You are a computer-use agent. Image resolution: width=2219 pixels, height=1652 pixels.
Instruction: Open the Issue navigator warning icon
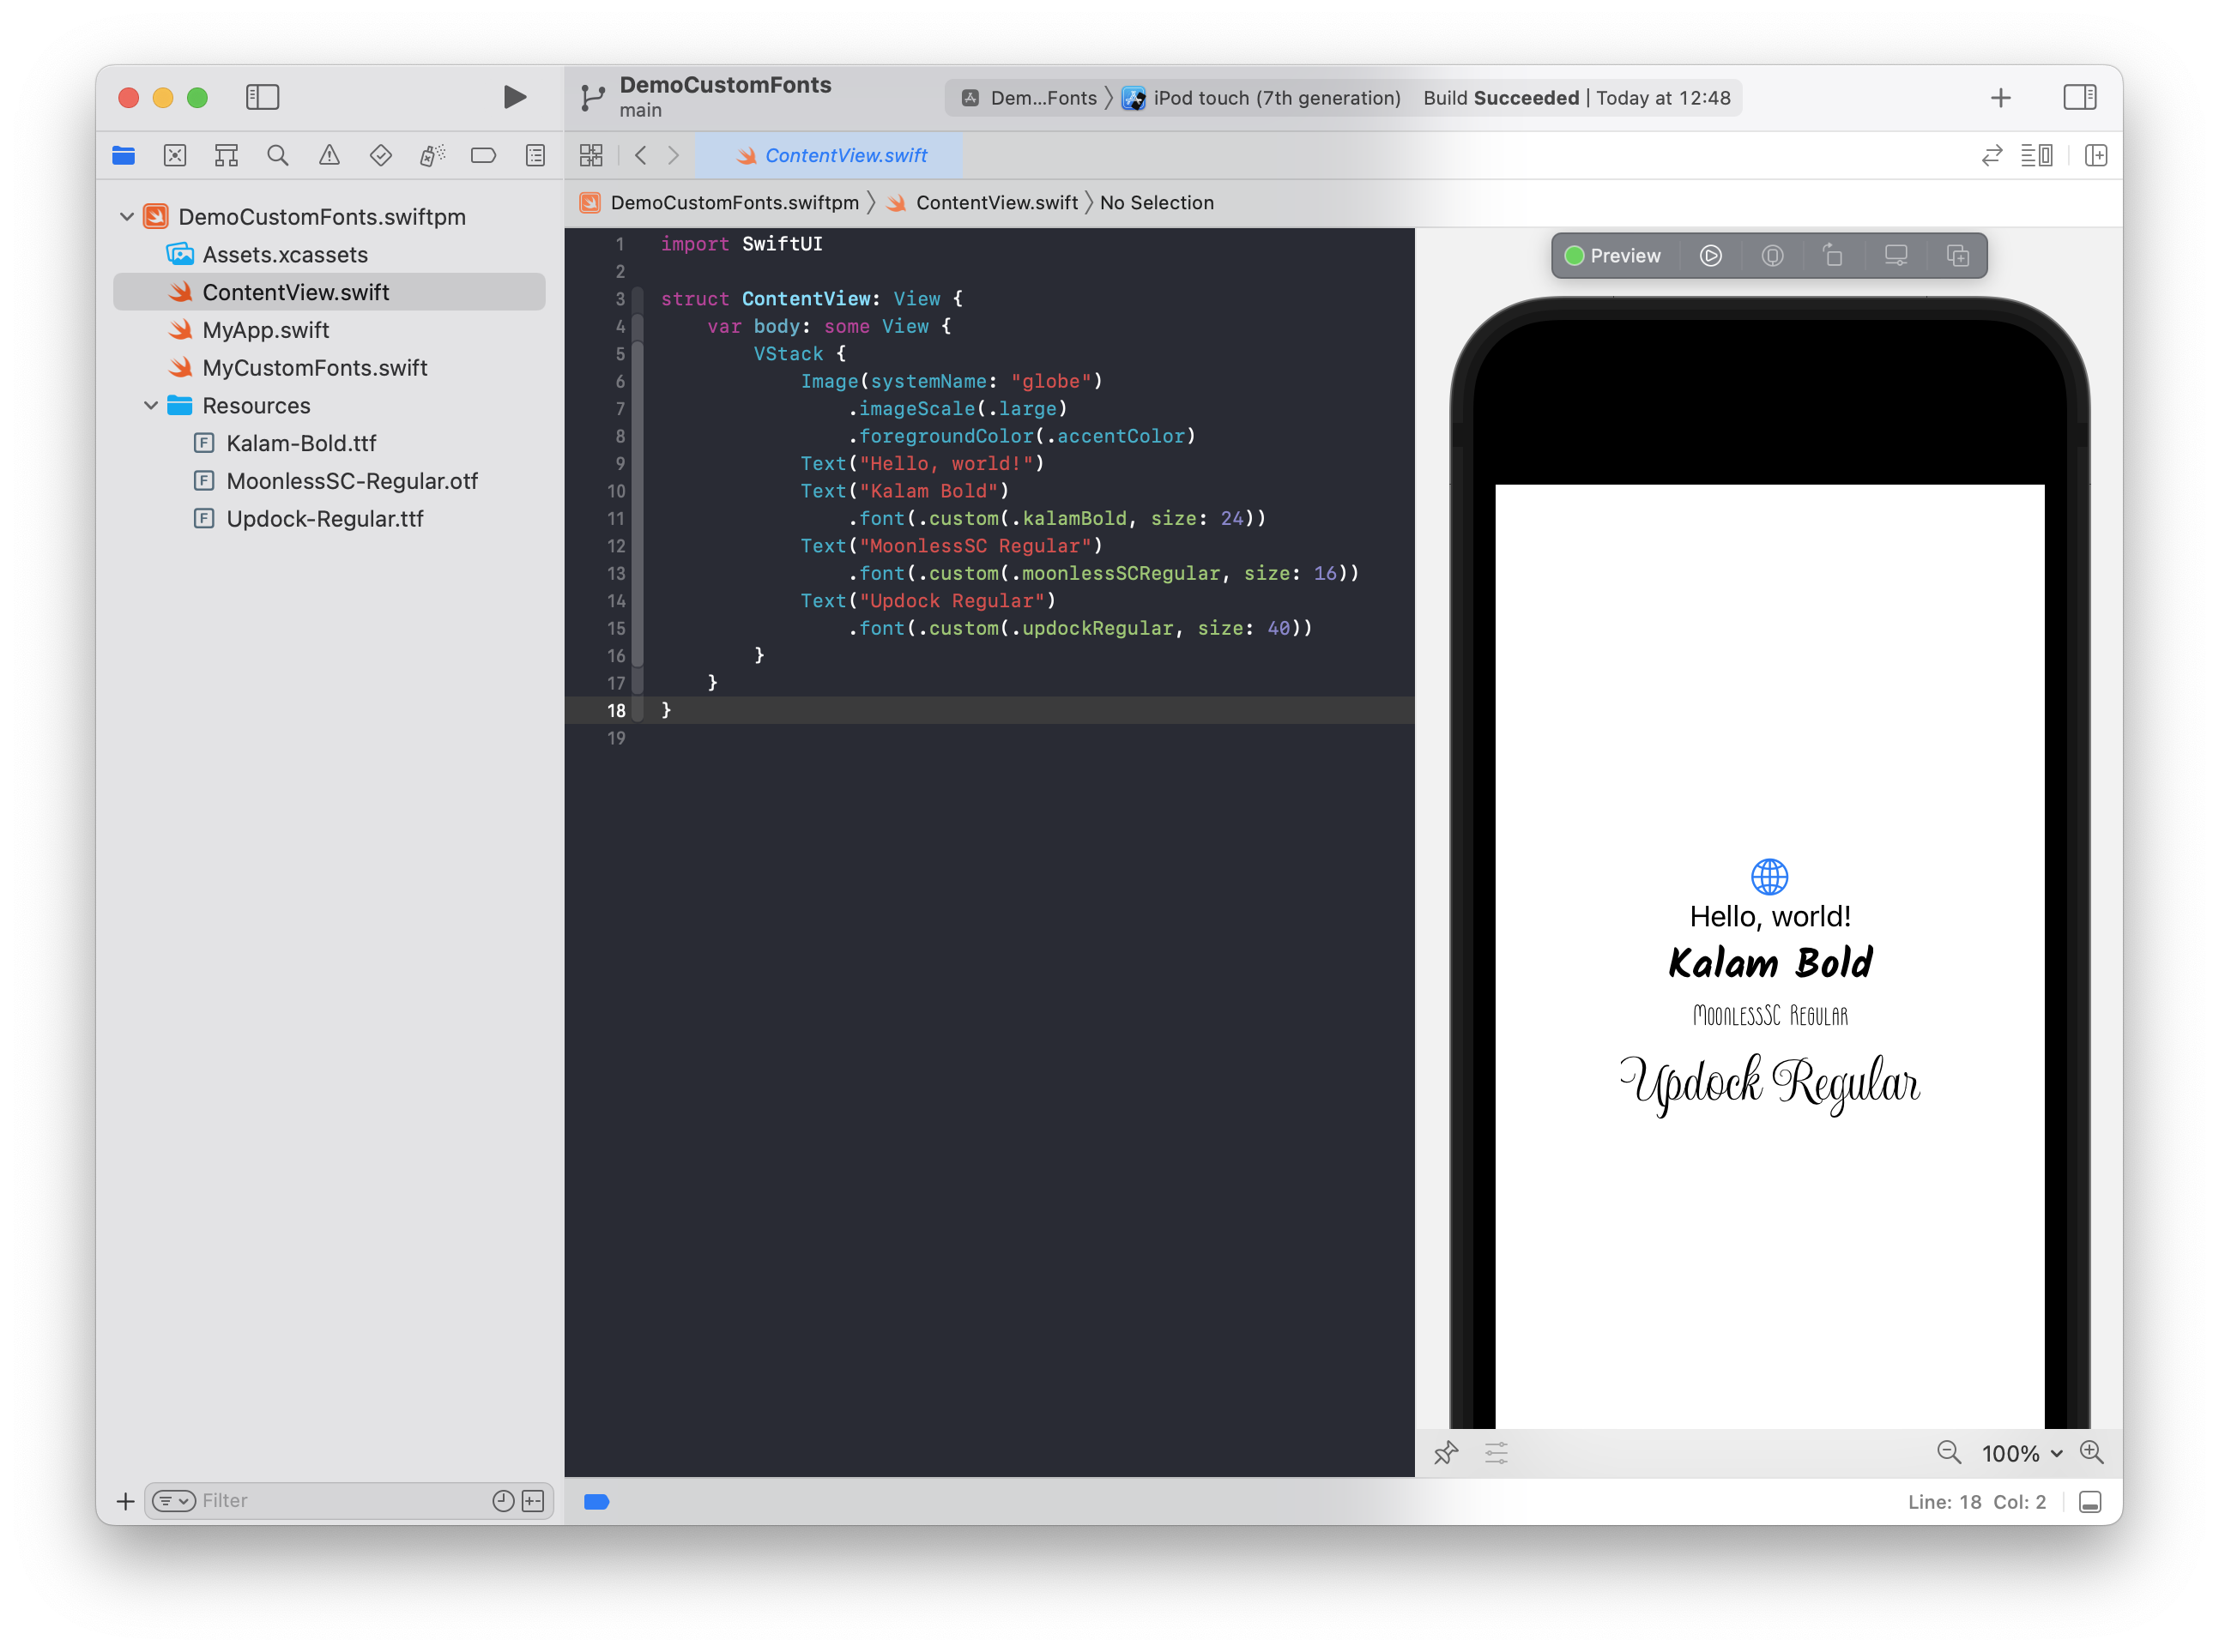coord(330,155)
